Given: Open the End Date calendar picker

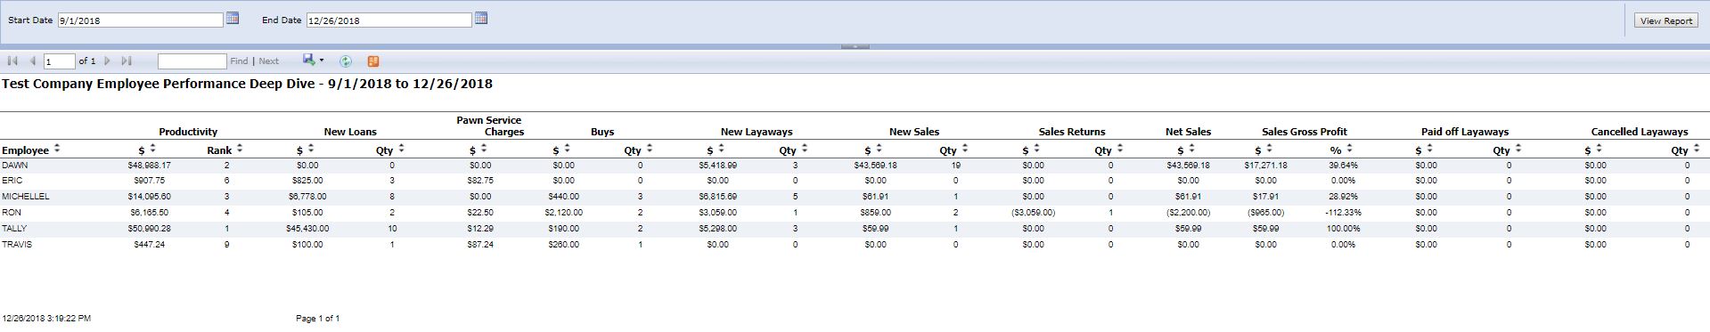Looking at the screenshot, I should [x=481, y=18].
